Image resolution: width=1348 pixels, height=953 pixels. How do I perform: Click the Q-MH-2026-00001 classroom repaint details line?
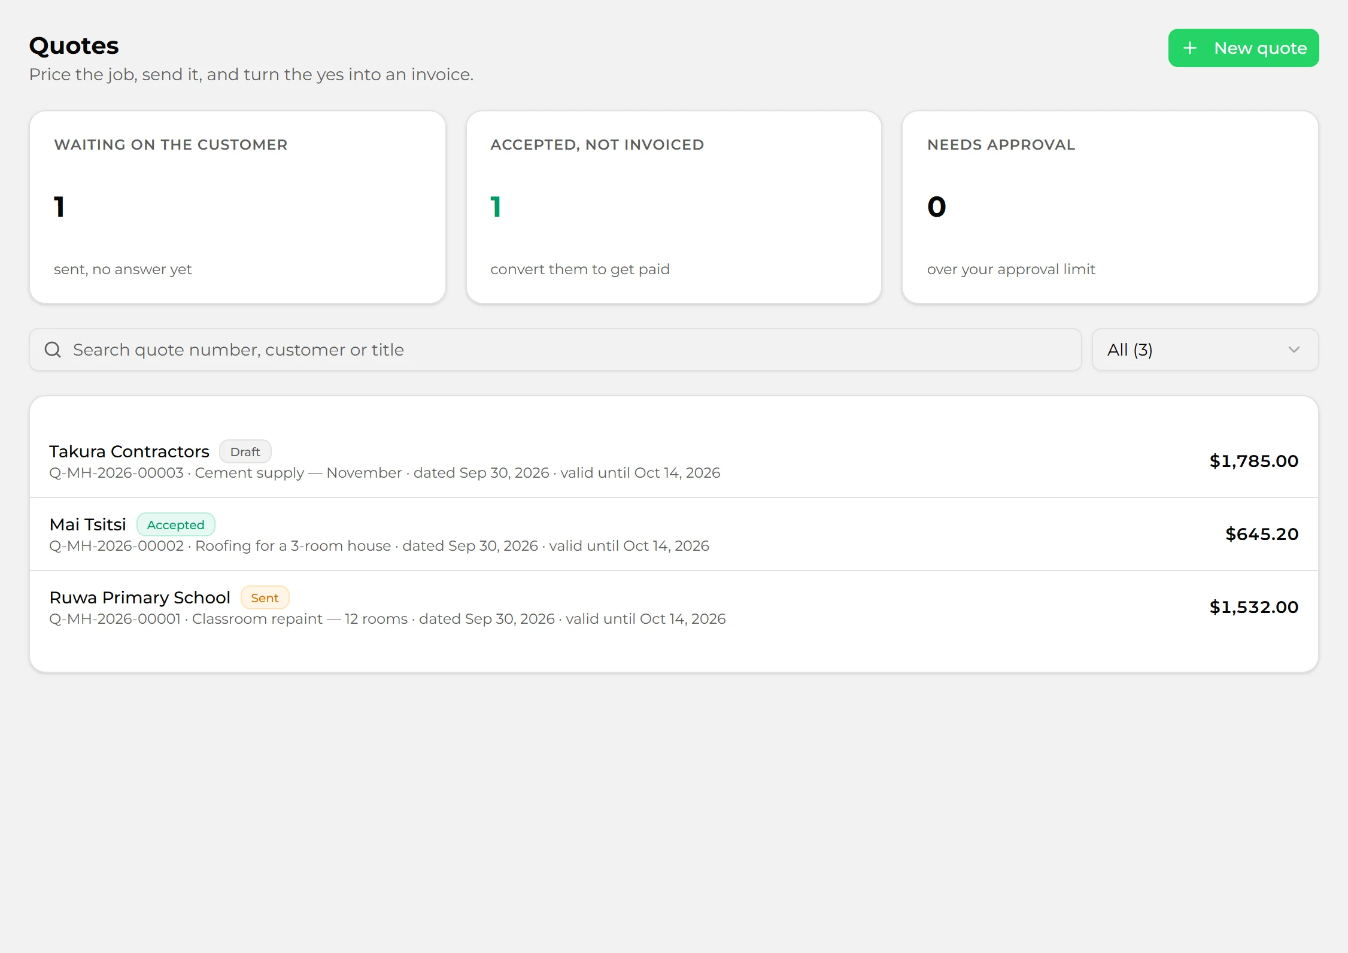[387, 619]
